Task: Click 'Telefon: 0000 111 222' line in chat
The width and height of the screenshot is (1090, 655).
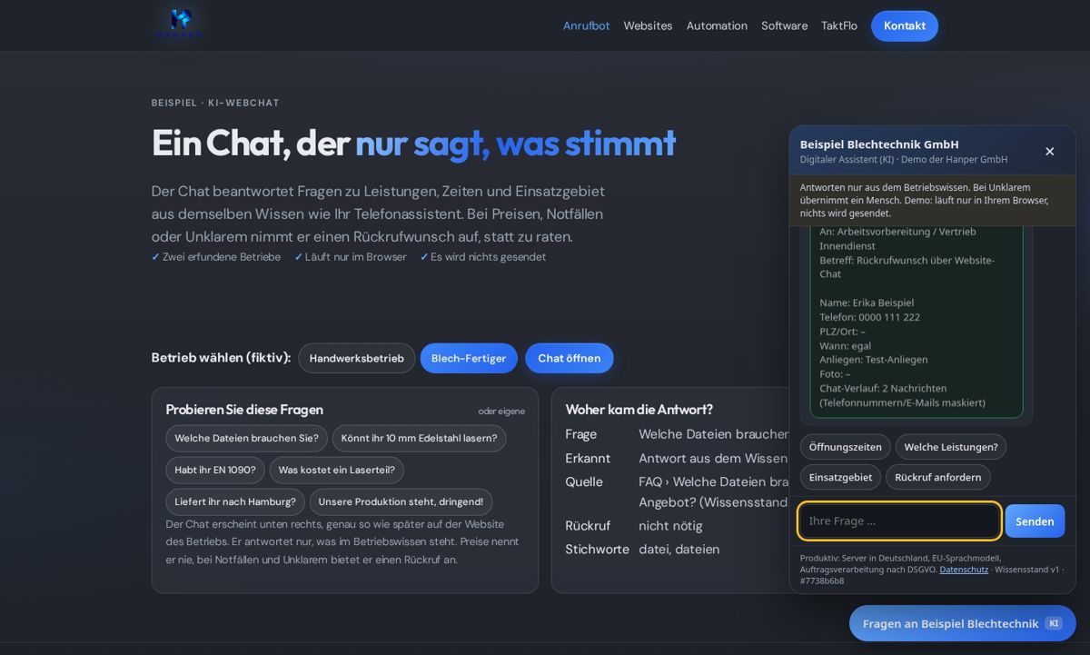Action: [869, 317]
